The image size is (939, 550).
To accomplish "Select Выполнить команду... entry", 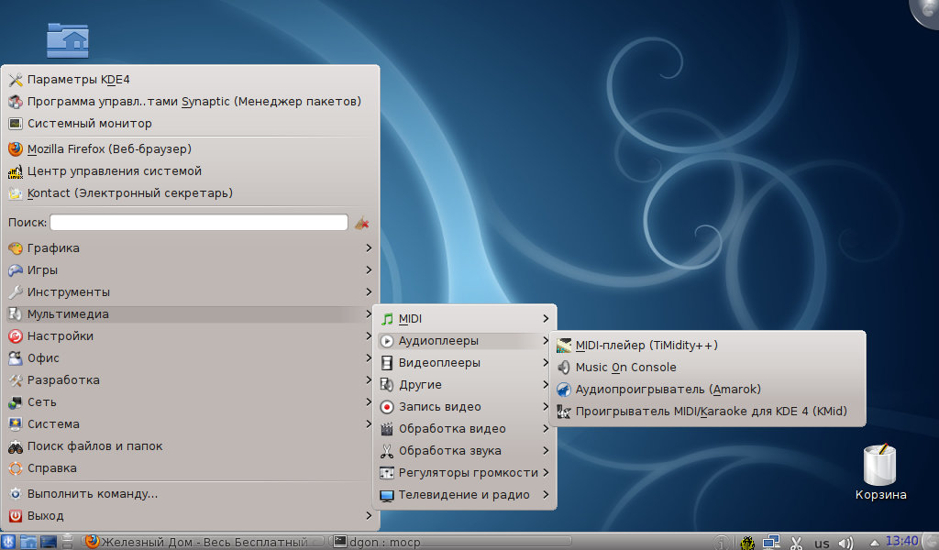I will [92, 494].
